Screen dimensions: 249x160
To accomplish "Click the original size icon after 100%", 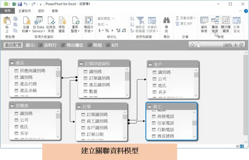I will [236, 45].
